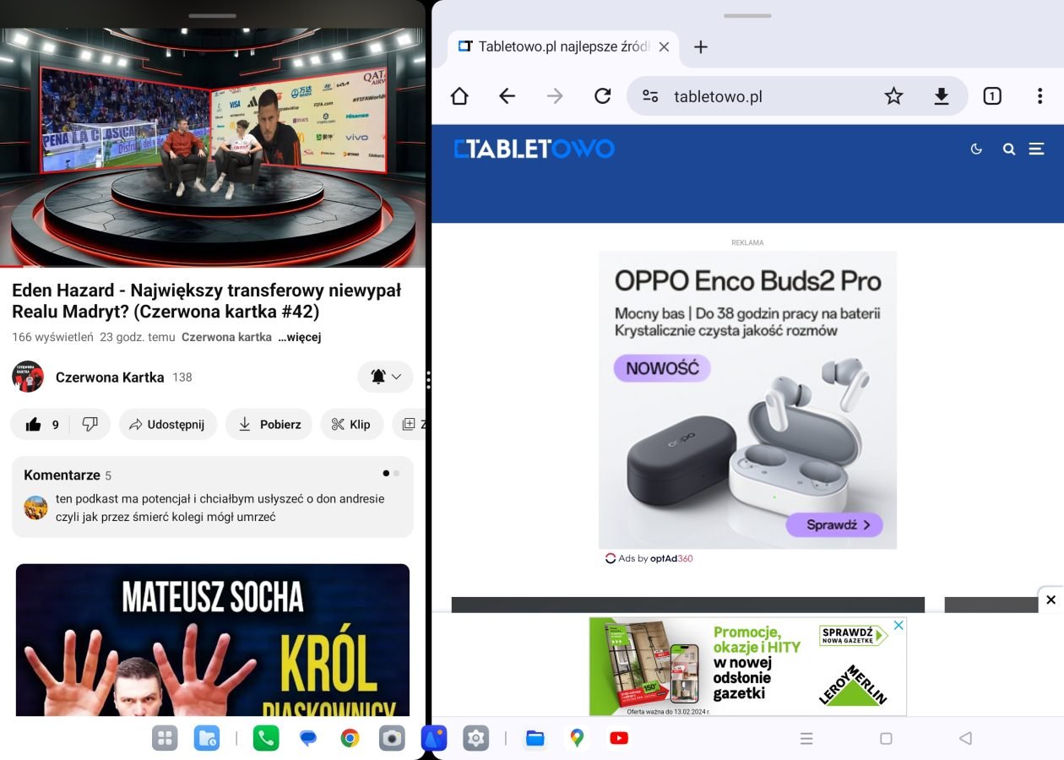Reload the tabletowo.pl page
This screenshot has height=760, width=1064.
pos(602,96)
